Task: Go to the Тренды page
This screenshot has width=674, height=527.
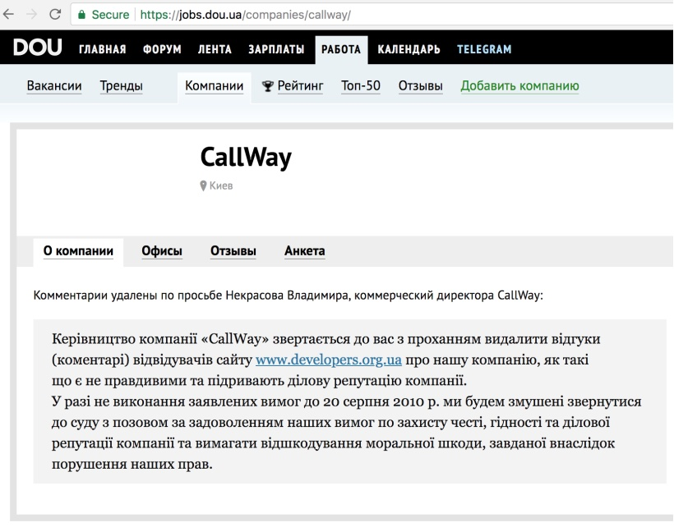Action: (x=121, y=86)
